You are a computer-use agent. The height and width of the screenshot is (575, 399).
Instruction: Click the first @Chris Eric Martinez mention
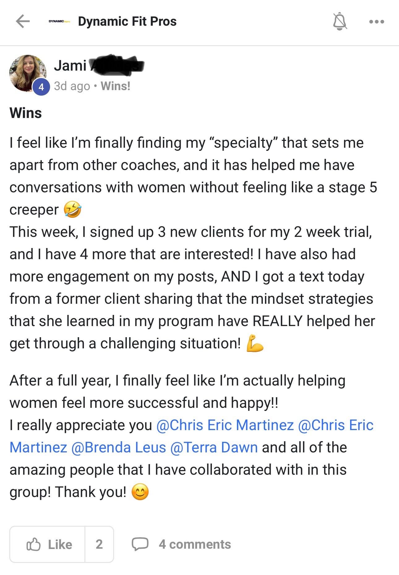225,425
